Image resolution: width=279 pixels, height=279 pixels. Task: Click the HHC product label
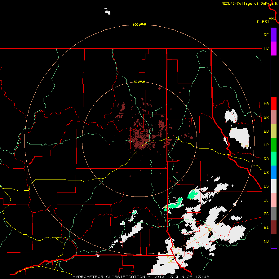[272, 19]
